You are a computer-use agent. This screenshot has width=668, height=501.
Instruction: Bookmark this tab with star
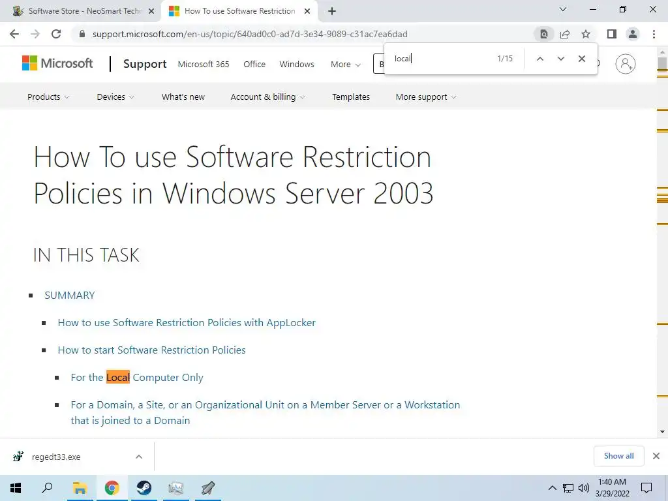tap(586, 34)
